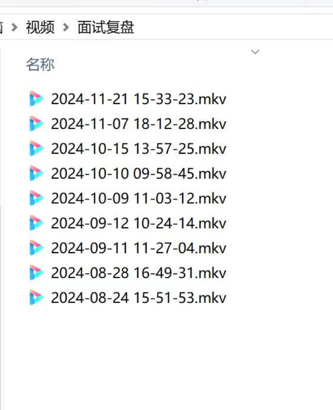The height and width of the screenshot is (410, 333).
Task: Select file name 2024-10-10 09-58-45.mkv
Action: (139, 174)
